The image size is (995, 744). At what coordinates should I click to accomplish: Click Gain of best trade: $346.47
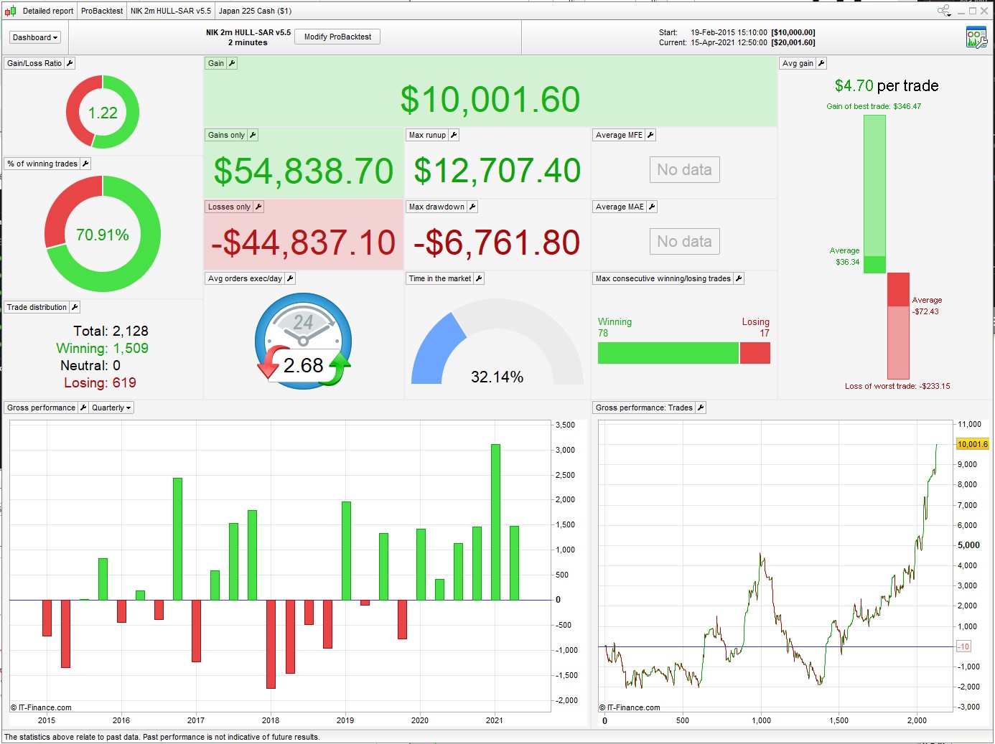point(874,106)
